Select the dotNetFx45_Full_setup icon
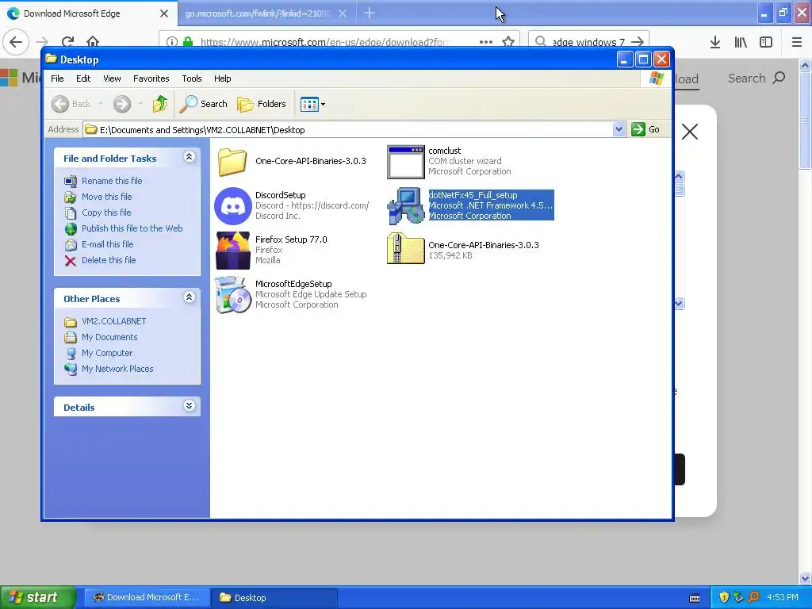Viewport: 812px width, 609px height. click(405, 206)
